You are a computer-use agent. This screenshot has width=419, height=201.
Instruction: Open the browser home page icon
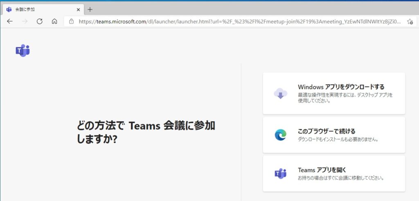point(54,21)
